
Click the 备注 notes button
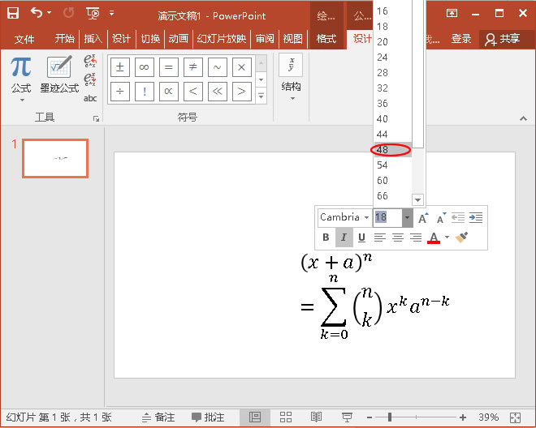pyautogui.click(x=158, y=417)
